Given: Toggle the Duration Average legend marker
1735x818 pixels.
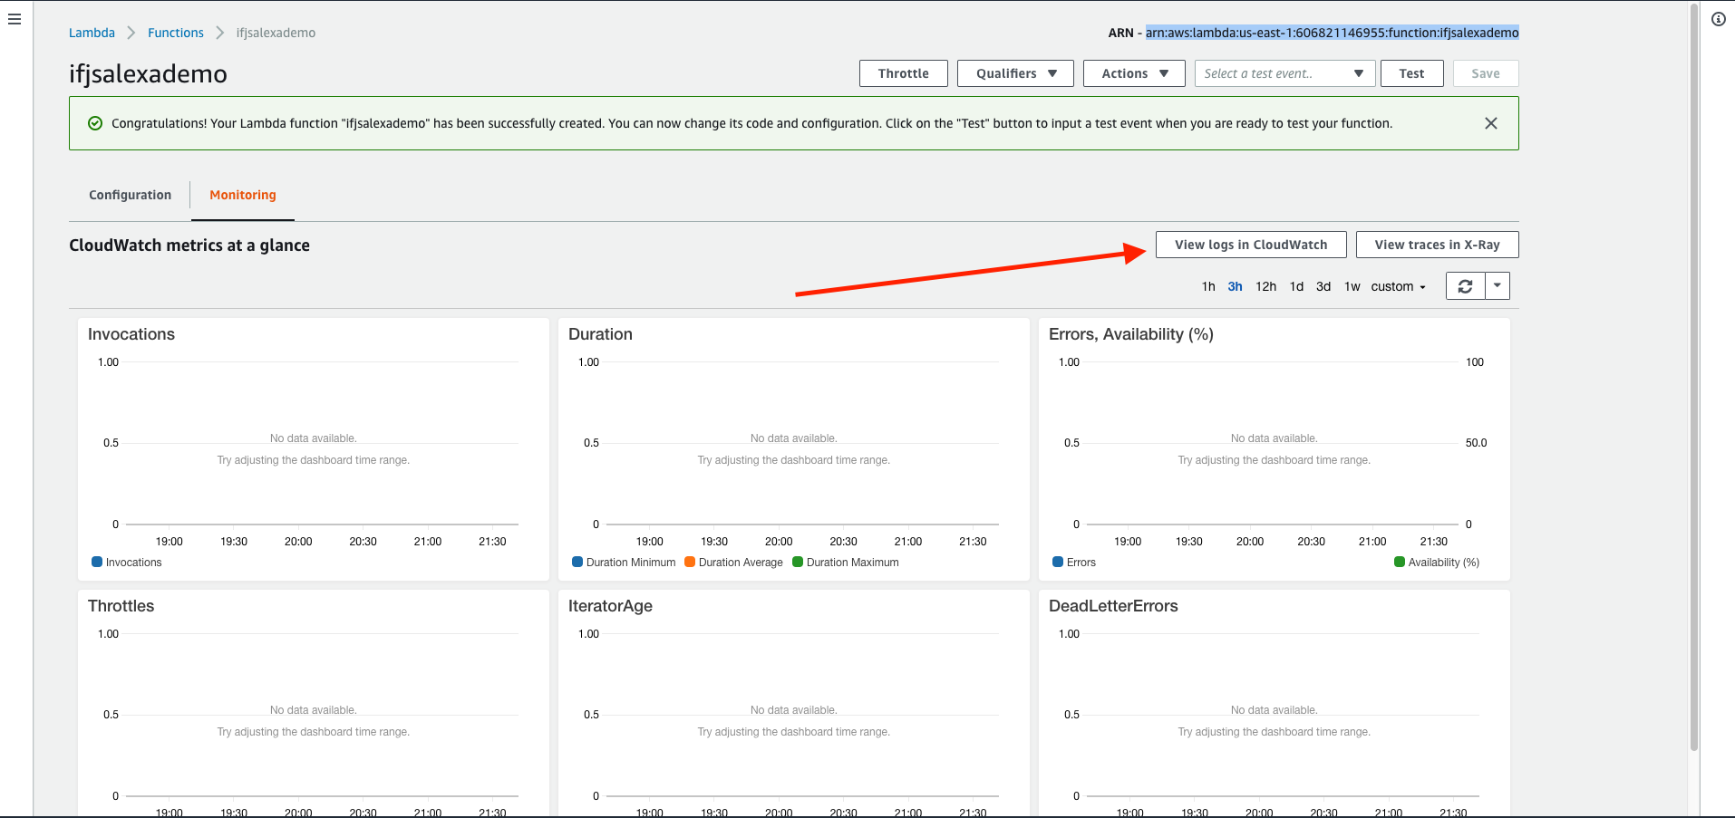Looking at the screenshot, I should pyautogui.click(x=690, y=563).
